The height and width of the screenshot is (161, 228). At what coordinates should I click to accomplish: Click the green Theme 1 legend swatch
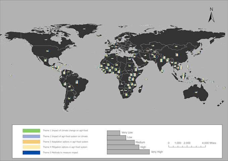[31, 131]
